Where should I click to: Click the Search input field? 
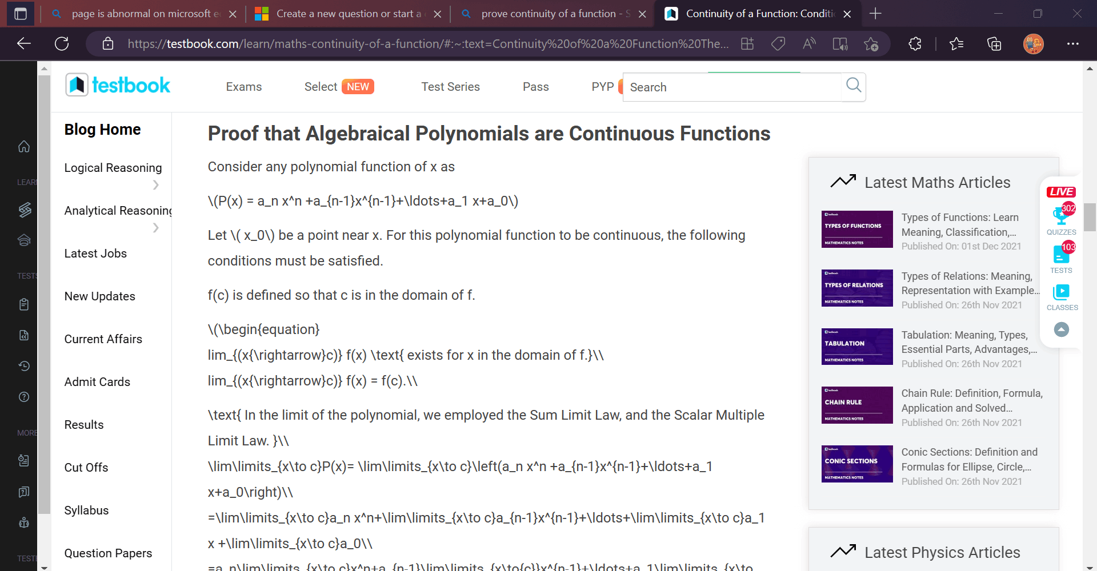[732, 87]
